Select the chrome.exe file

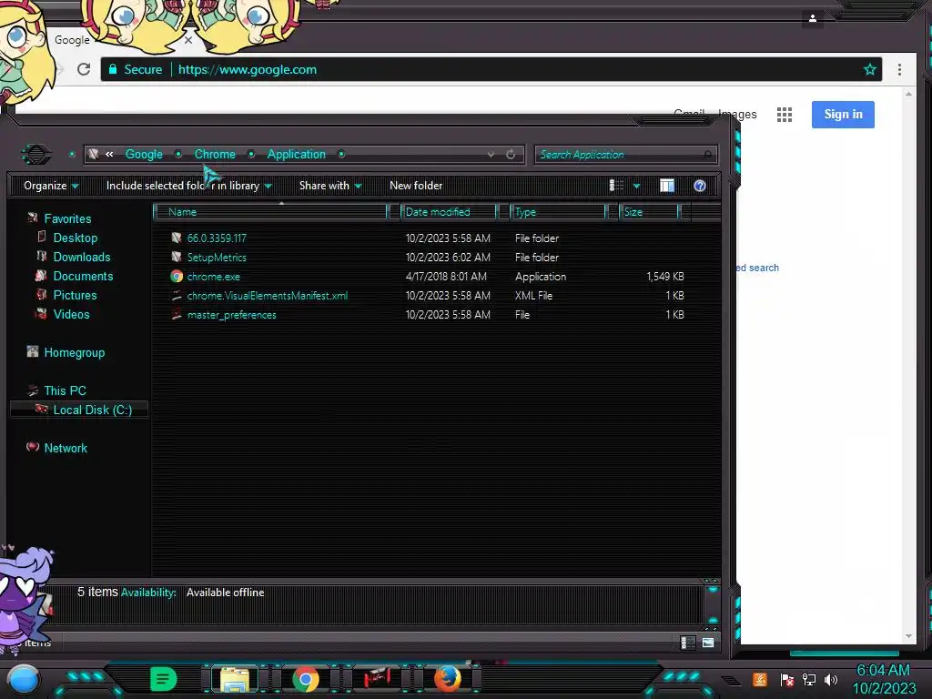coord(213,277)
